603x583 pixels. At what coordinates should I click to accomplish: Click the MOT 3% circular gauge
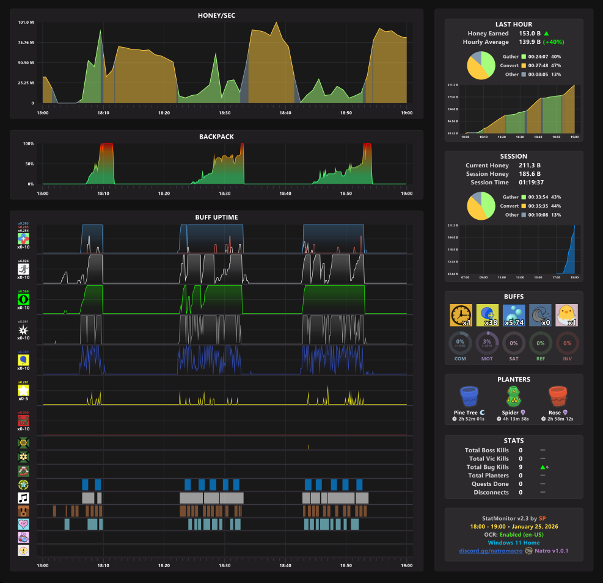(487, 343)
